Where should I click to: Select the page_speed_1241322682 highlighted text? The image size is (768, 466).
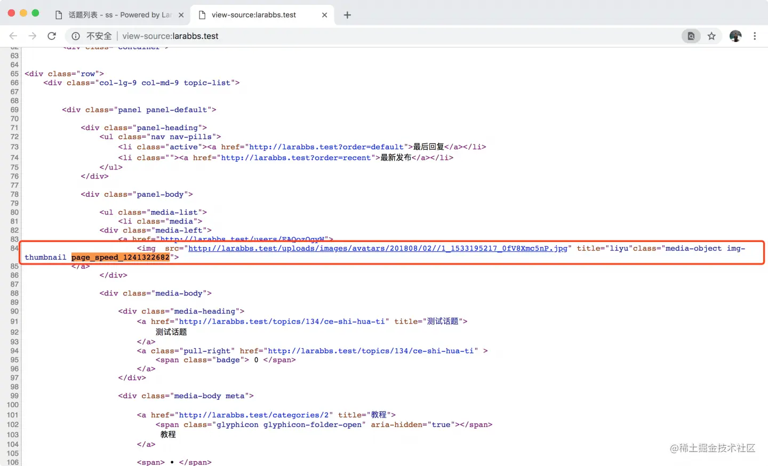tap(121, 257)
